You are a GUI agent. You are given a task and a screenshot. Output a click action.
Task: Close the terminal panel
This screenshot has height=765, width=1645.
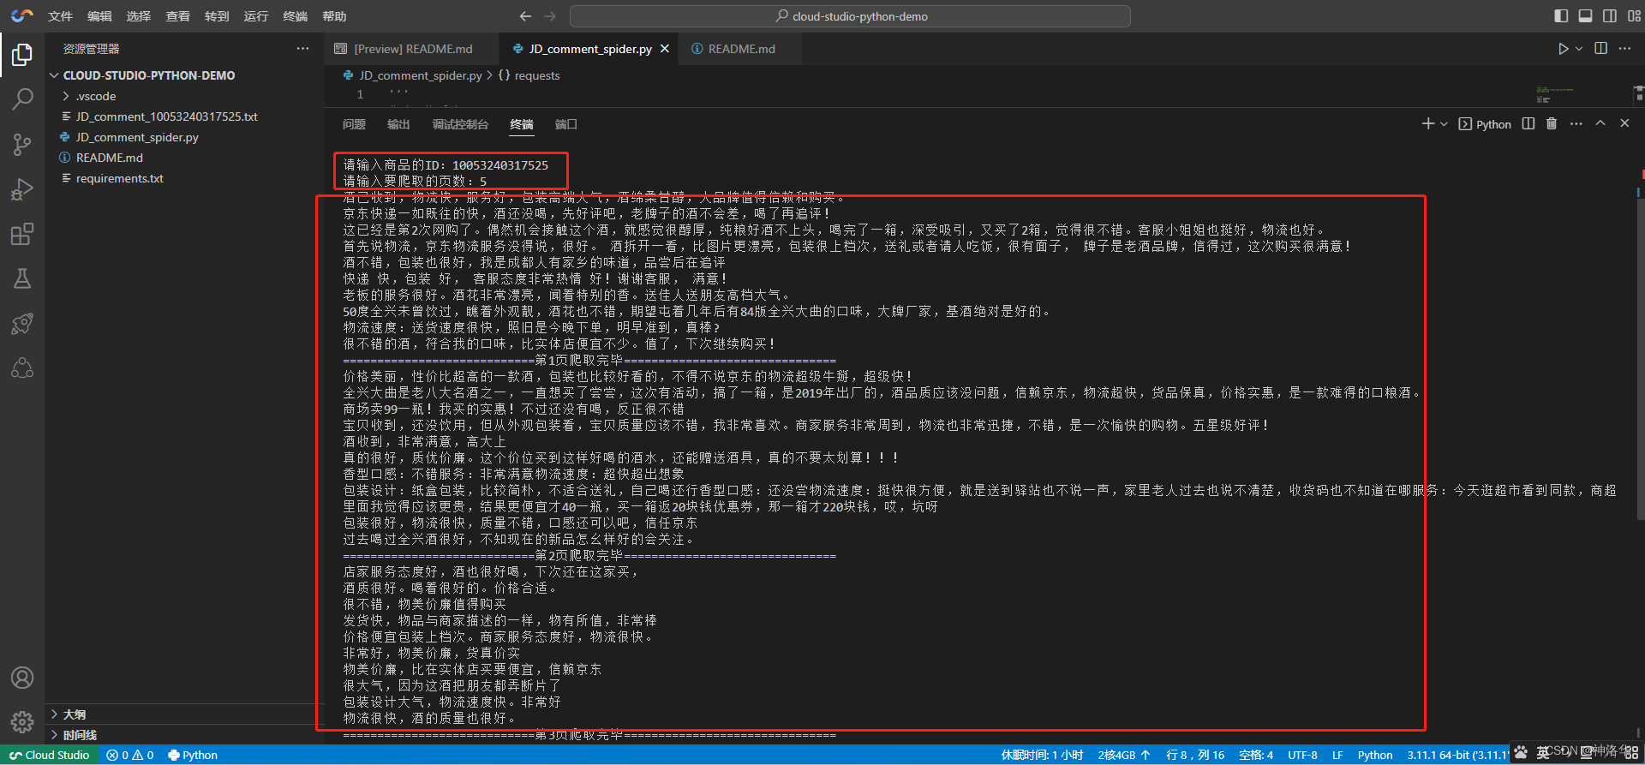coord(1624,124)
